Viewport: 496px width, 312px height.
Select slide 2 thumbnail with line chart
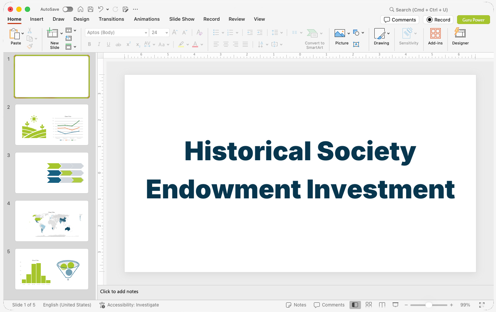[52, 125]
